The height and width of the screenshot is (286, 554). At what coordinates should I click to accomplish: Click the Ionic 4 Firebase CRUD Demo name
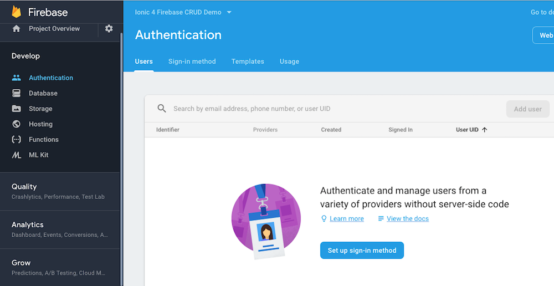click(x=178, y=12)
